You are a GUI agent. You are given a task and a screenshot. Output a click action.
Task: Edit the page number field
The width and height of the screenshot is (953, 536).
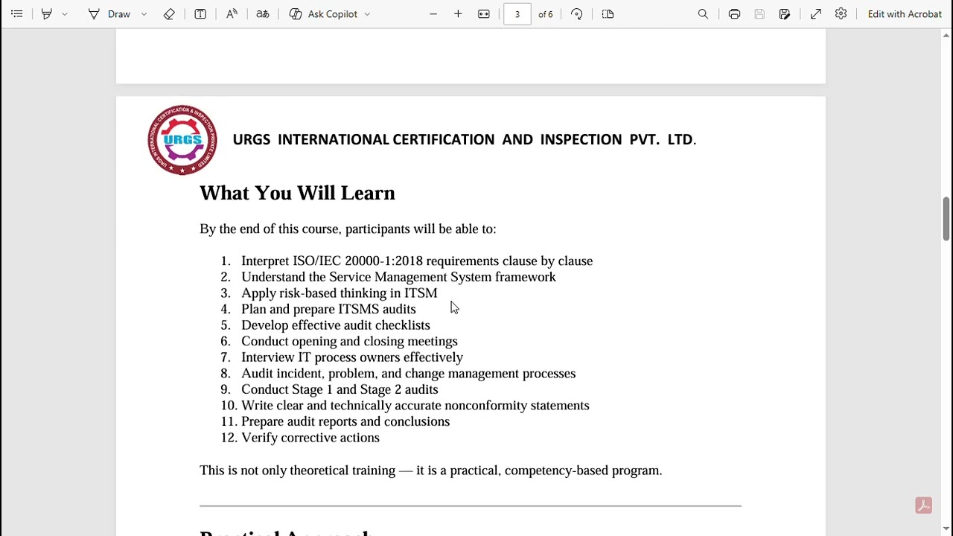click(517, 14)
